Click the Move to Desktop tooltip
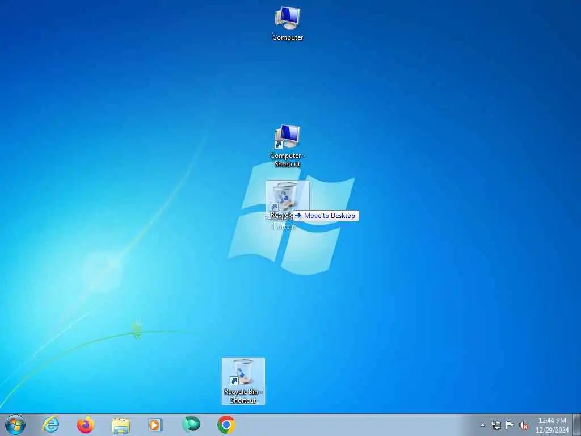Viewport: 581px width, 436px height. click(326, 216)
